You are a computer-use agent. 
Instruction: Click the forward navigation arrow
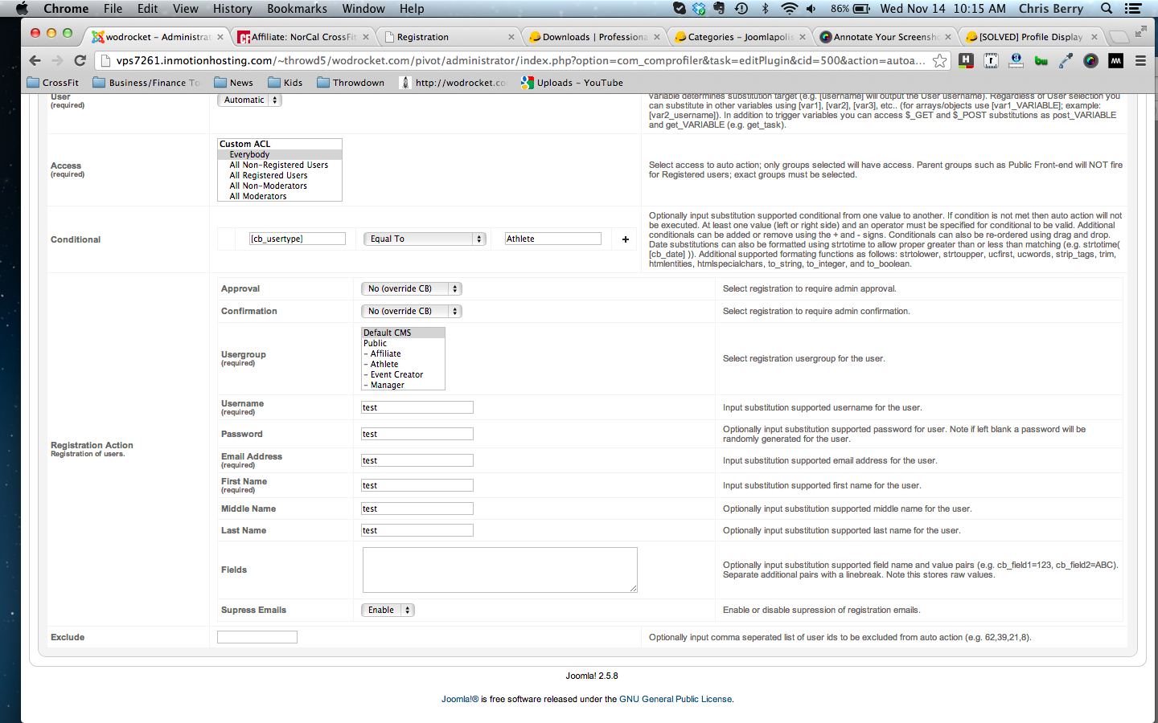point(57,60)
